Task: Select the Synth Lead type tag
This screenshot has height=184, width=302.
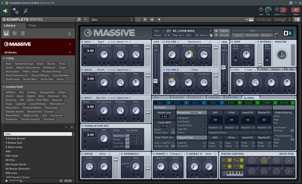Action: point(12,79)
